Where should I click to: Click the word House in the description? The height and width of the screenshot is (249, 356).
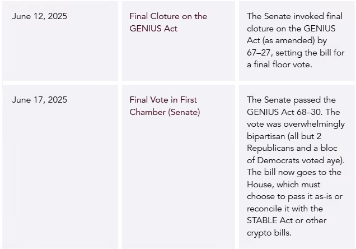point(261,185)
